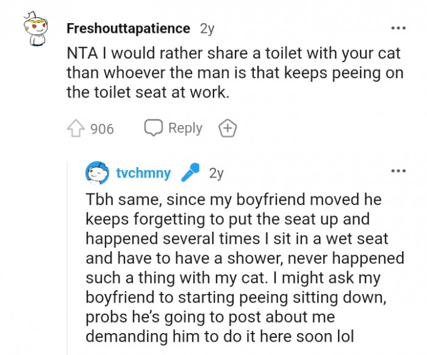The image size is (427, 355).
Task: Give an award using the plus badge icon
Action: (228, 127)
